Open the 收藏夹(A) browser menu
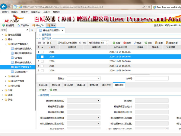Screen dimensions: 181x136 click(36, 12)
